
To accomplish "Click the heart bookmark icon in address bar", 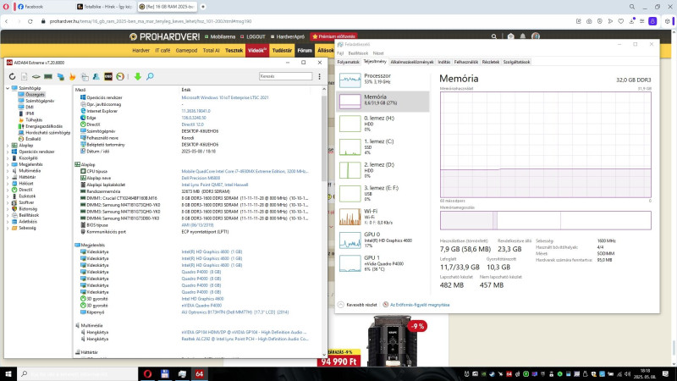I will tap(621, 21).
